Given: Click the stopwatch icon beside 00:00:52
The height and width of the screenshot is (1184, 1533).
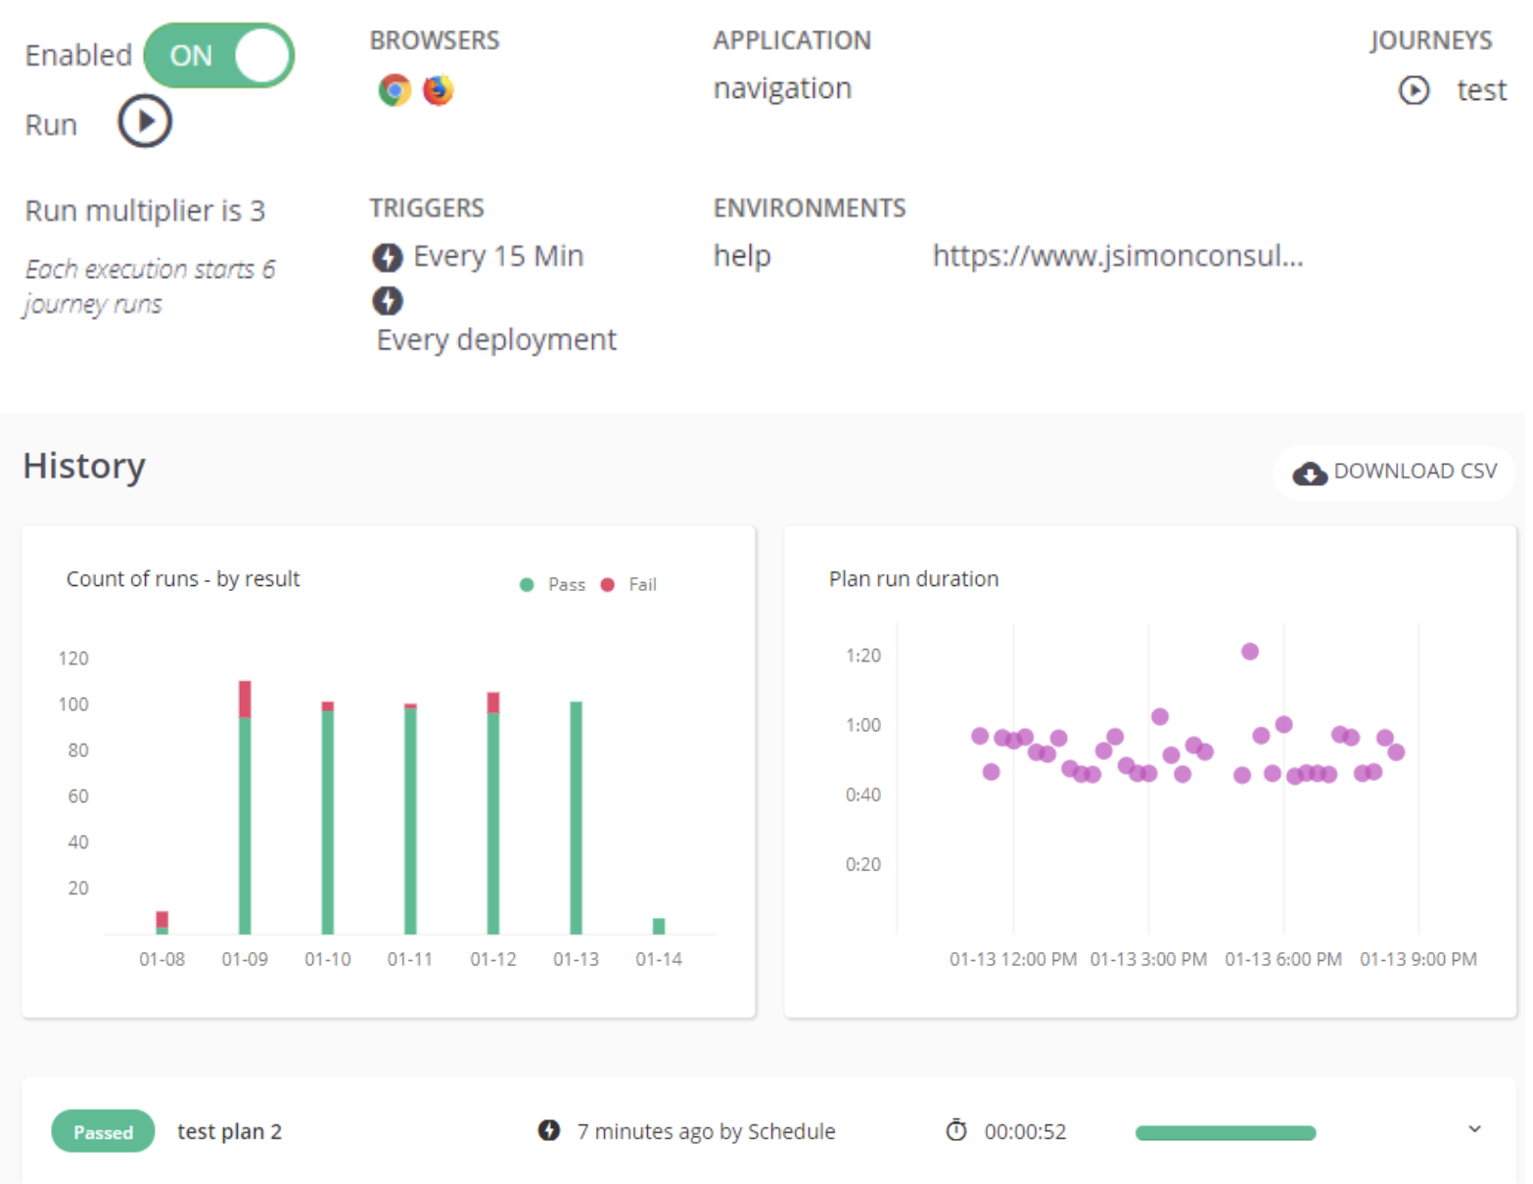Looking at the screenshot, I should pyautogui.click(x=955, y=1131).
